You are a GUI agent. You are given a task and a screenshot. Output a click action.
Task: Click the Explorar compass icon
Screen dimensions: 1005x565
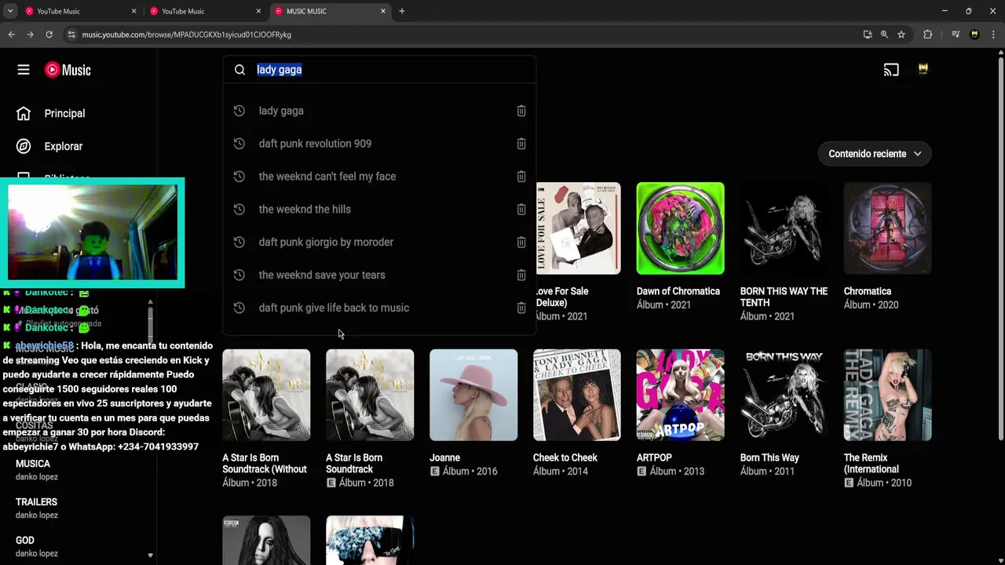pos(24,146)
